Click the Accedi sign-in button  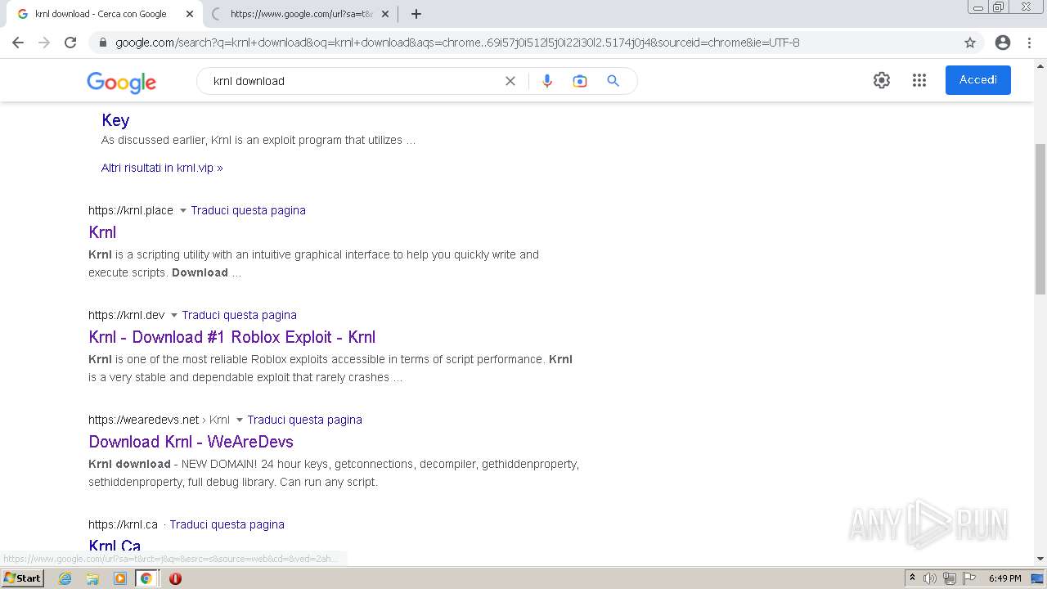coord(978,80)
